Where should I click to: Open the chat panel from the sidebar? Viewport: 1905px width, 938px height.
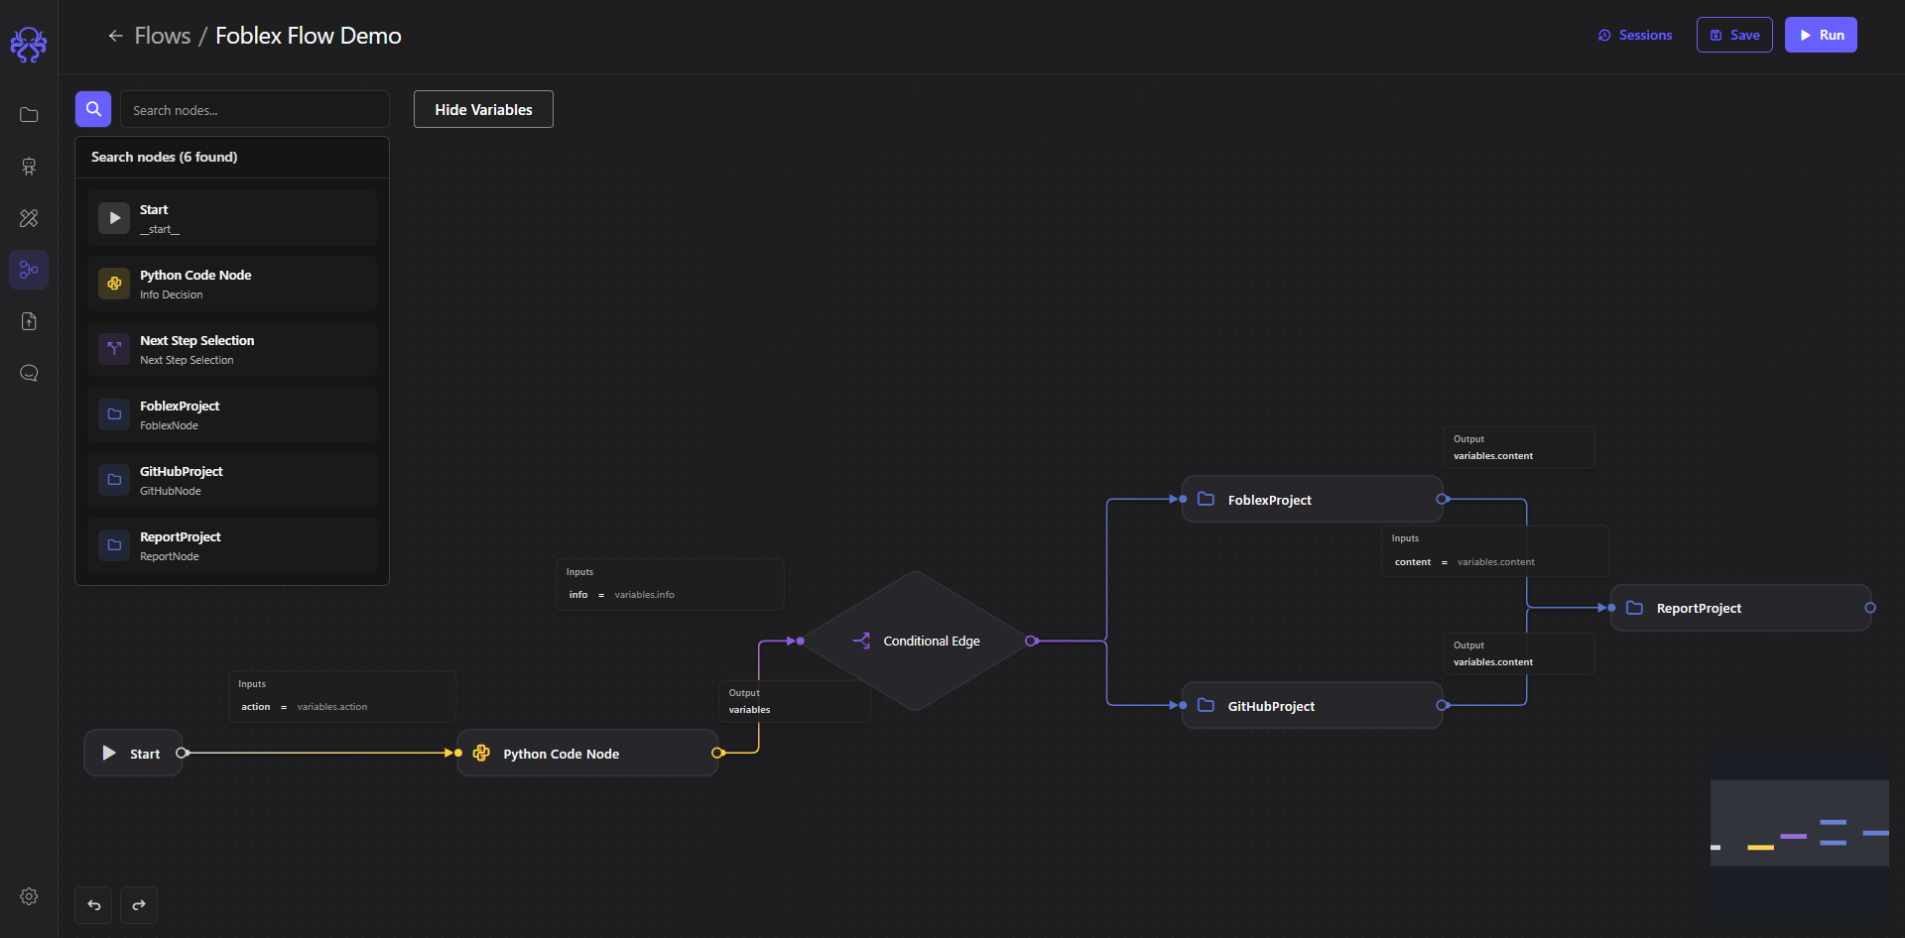click(29, 373)
